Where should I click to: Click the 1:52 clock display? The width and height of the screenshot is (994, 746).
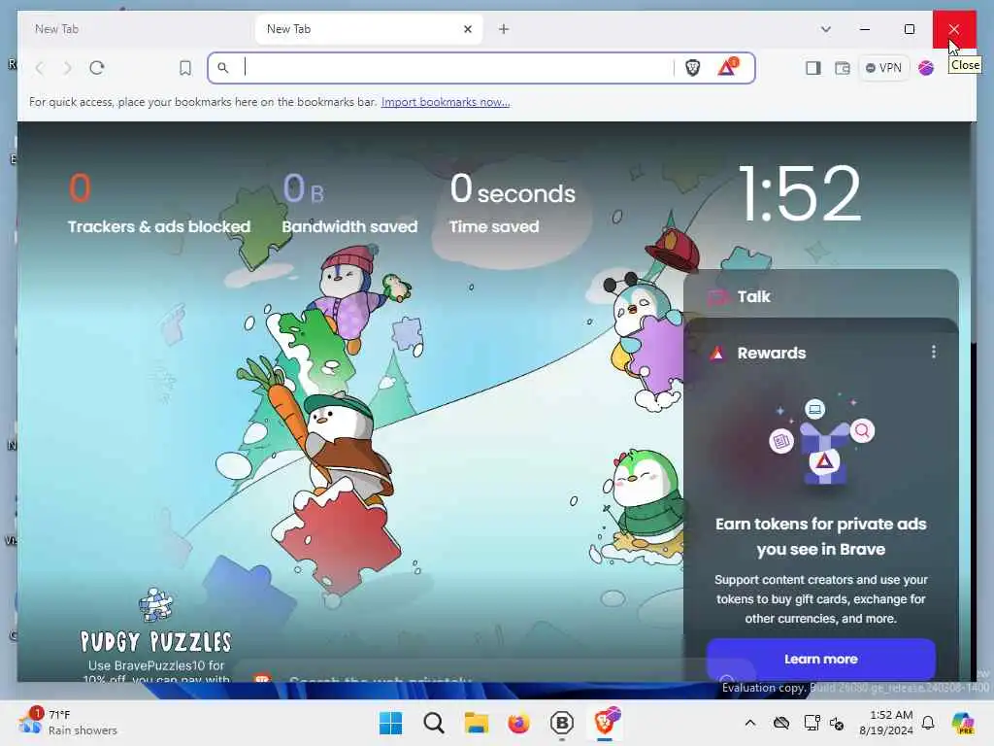(800, 193)
